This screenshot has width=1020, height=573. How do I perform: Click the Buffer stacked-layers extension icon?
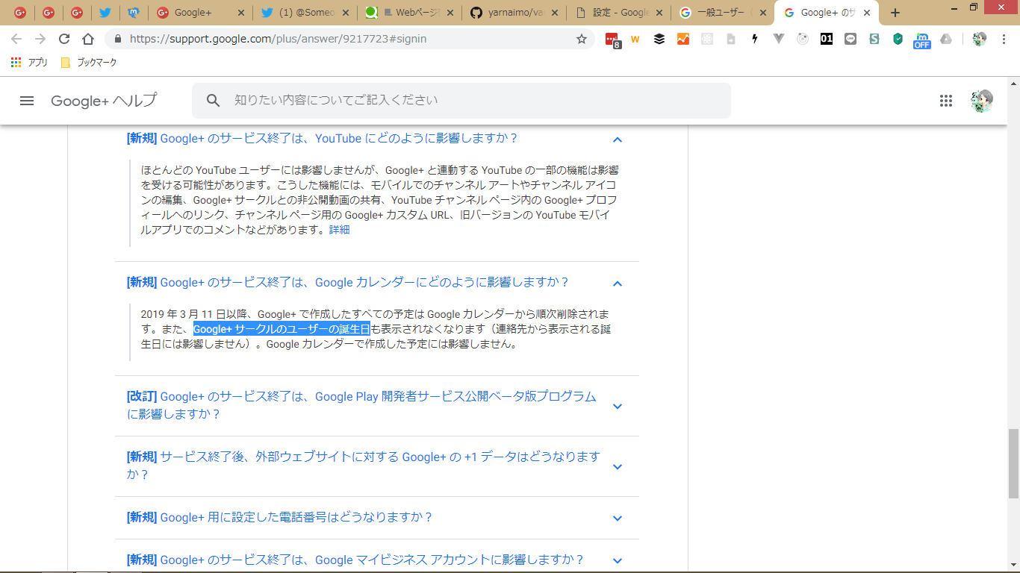(x=659, y=39)
